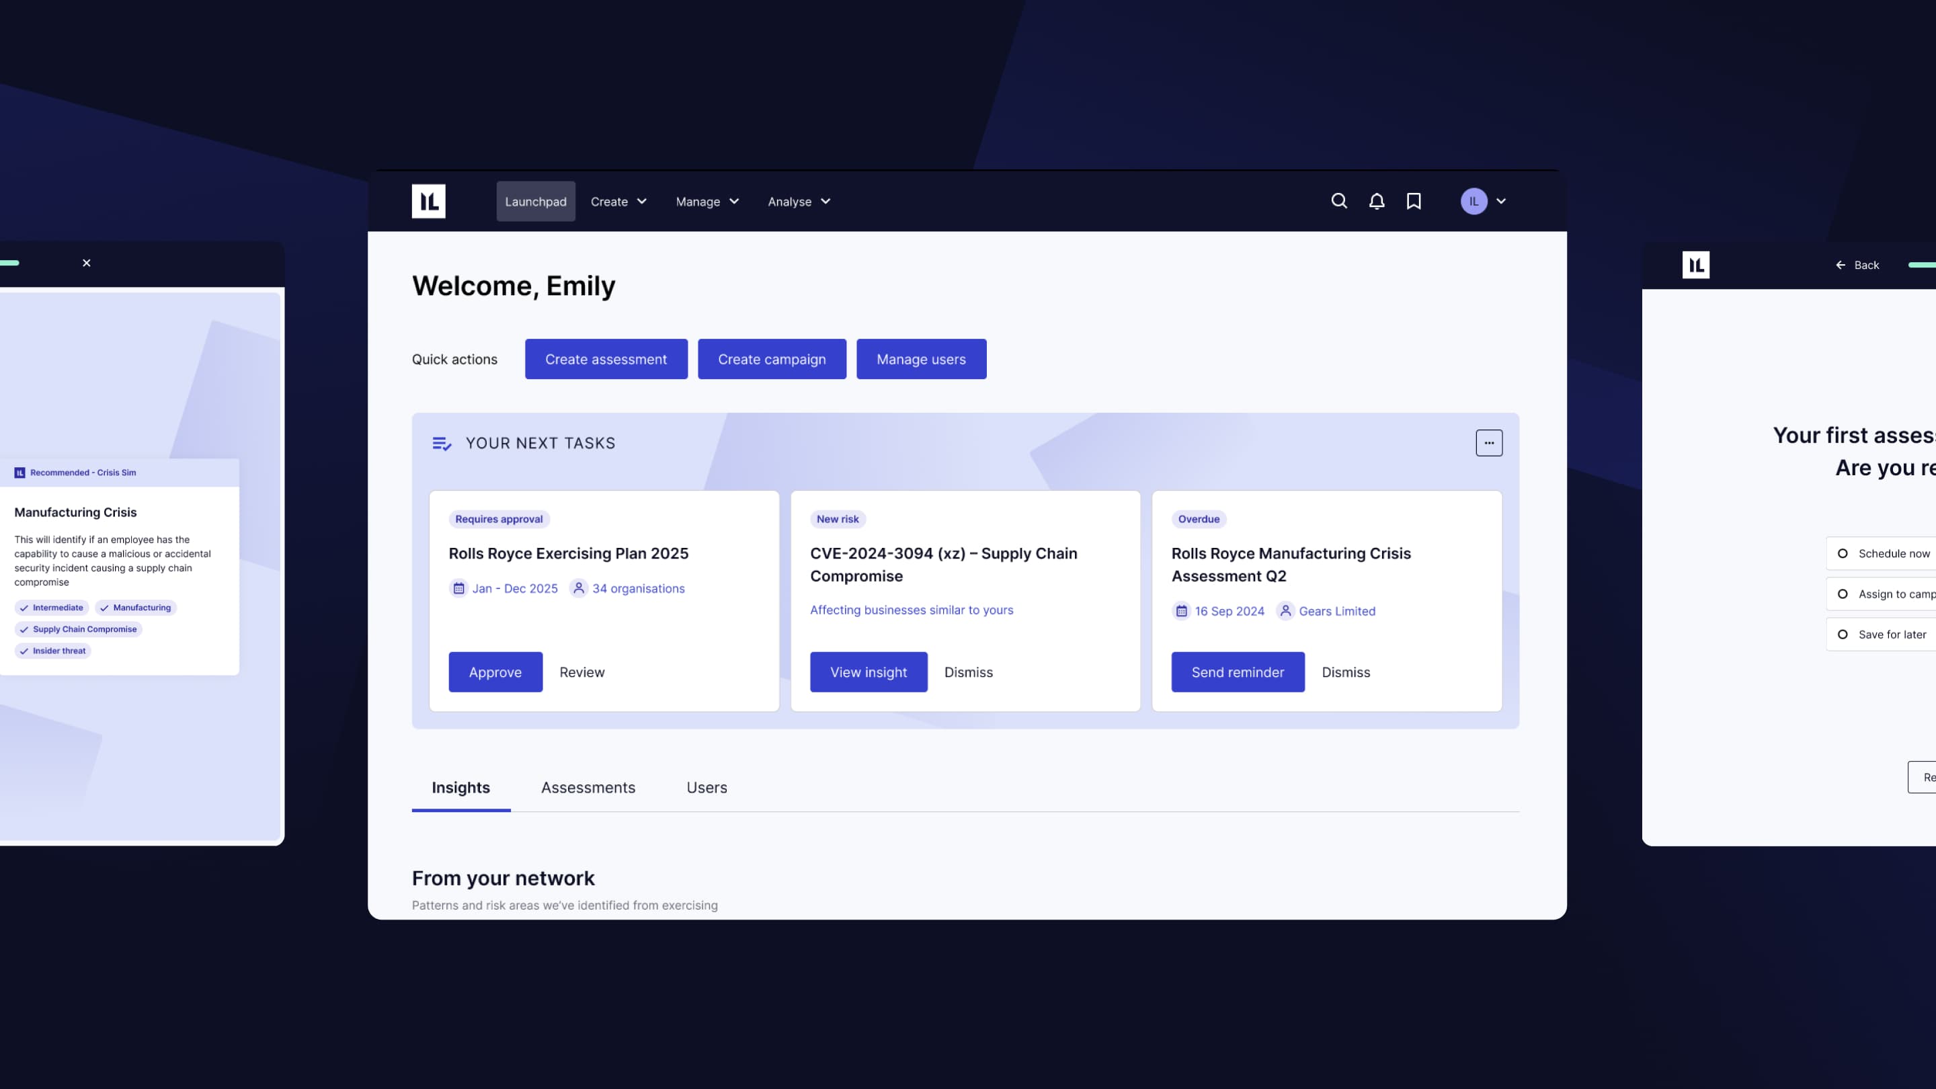Viewport: 1936px width, 1089px height.
Task: Expand the Create dropdown menu
Action: pyautogui.click(x=618, y=202)
